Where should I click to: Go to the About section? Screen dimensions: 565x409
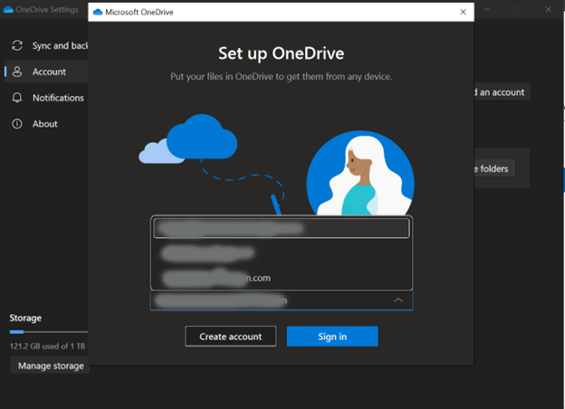[x=46, y=124]
